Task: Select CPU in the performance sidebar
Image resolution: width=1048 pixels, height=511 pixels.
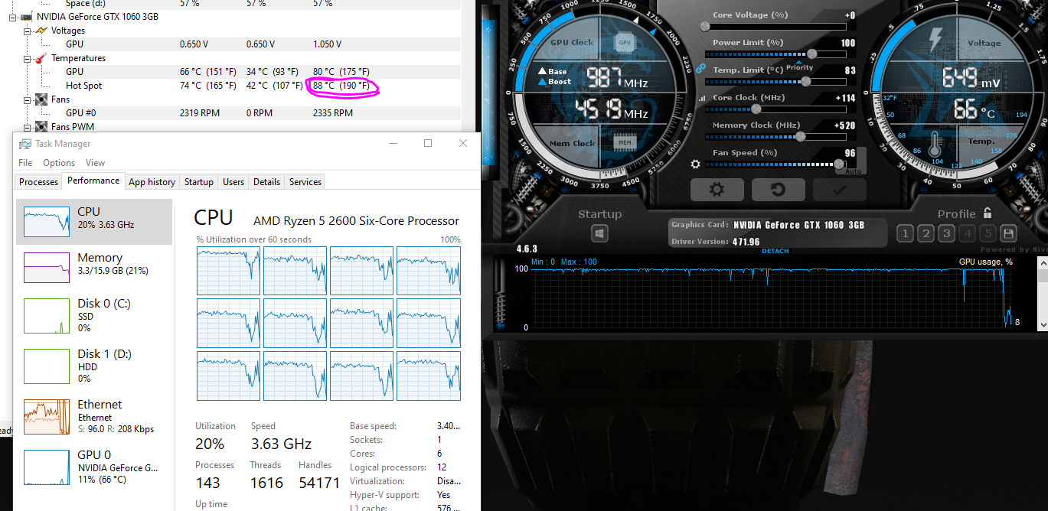Action: (94, 222)
